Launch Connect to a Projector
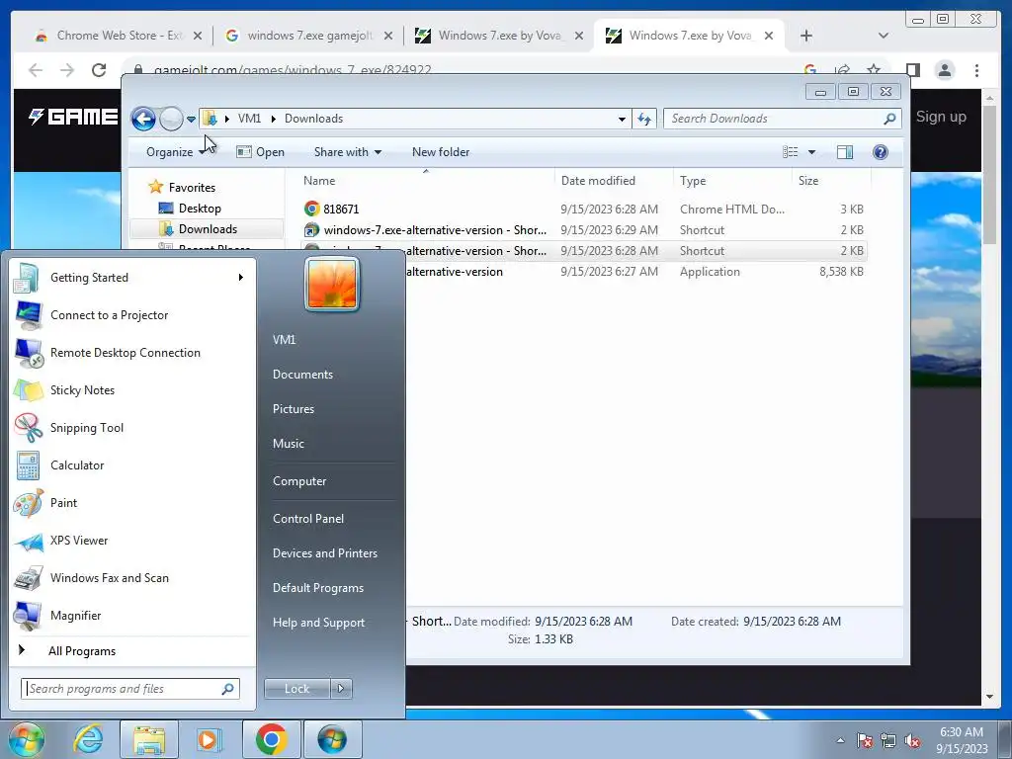The width and height of the screenshot is (1012, 759). point(131,315)
